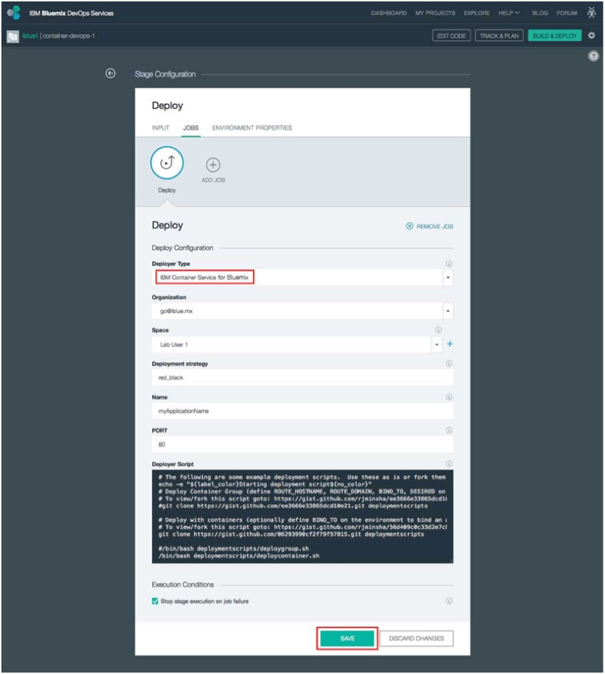Select the Deploy job circle icon
Image resolution: width=605 pixels, height=674 pixels.
coord(167,163)
